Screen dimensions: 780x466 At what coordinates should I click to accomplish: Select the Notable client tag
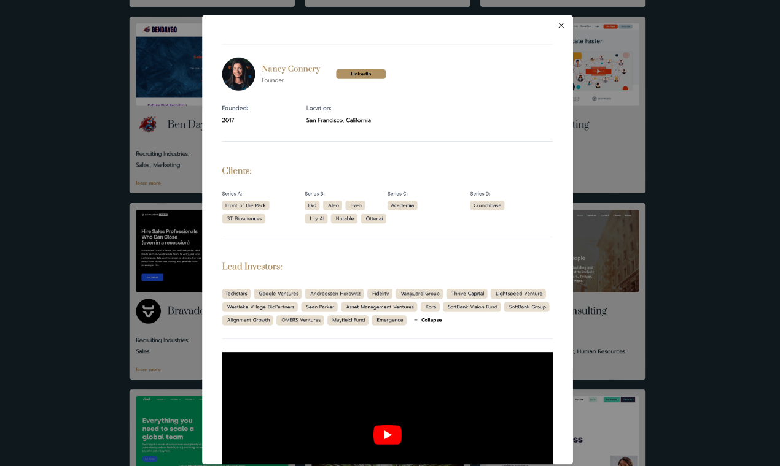344,218
